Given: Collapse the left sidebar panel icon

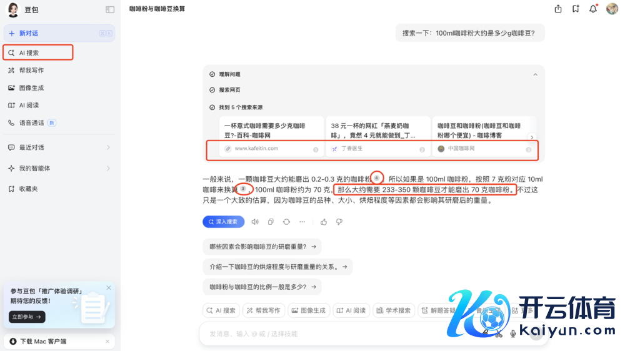Looking at the screenshot, I should pyautogui.click(x=109, y=9).
